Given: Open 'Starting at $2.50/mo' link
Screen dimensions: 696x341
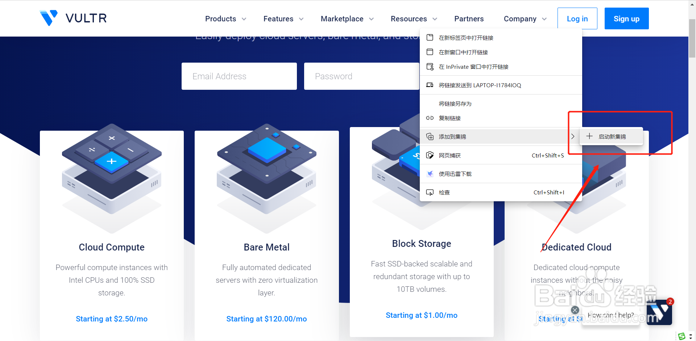Looking at the screenshot, I should (112, 319).
